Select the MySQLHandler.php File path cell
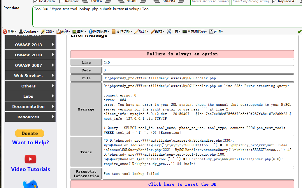 point(198,78)
